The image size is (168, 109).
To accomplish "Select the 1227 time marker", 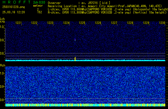I will tap(114, 23).
